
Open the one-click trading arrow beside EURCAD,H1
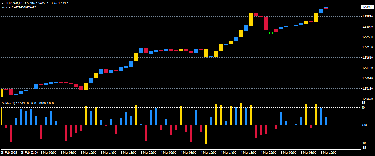tap(3, 3)
